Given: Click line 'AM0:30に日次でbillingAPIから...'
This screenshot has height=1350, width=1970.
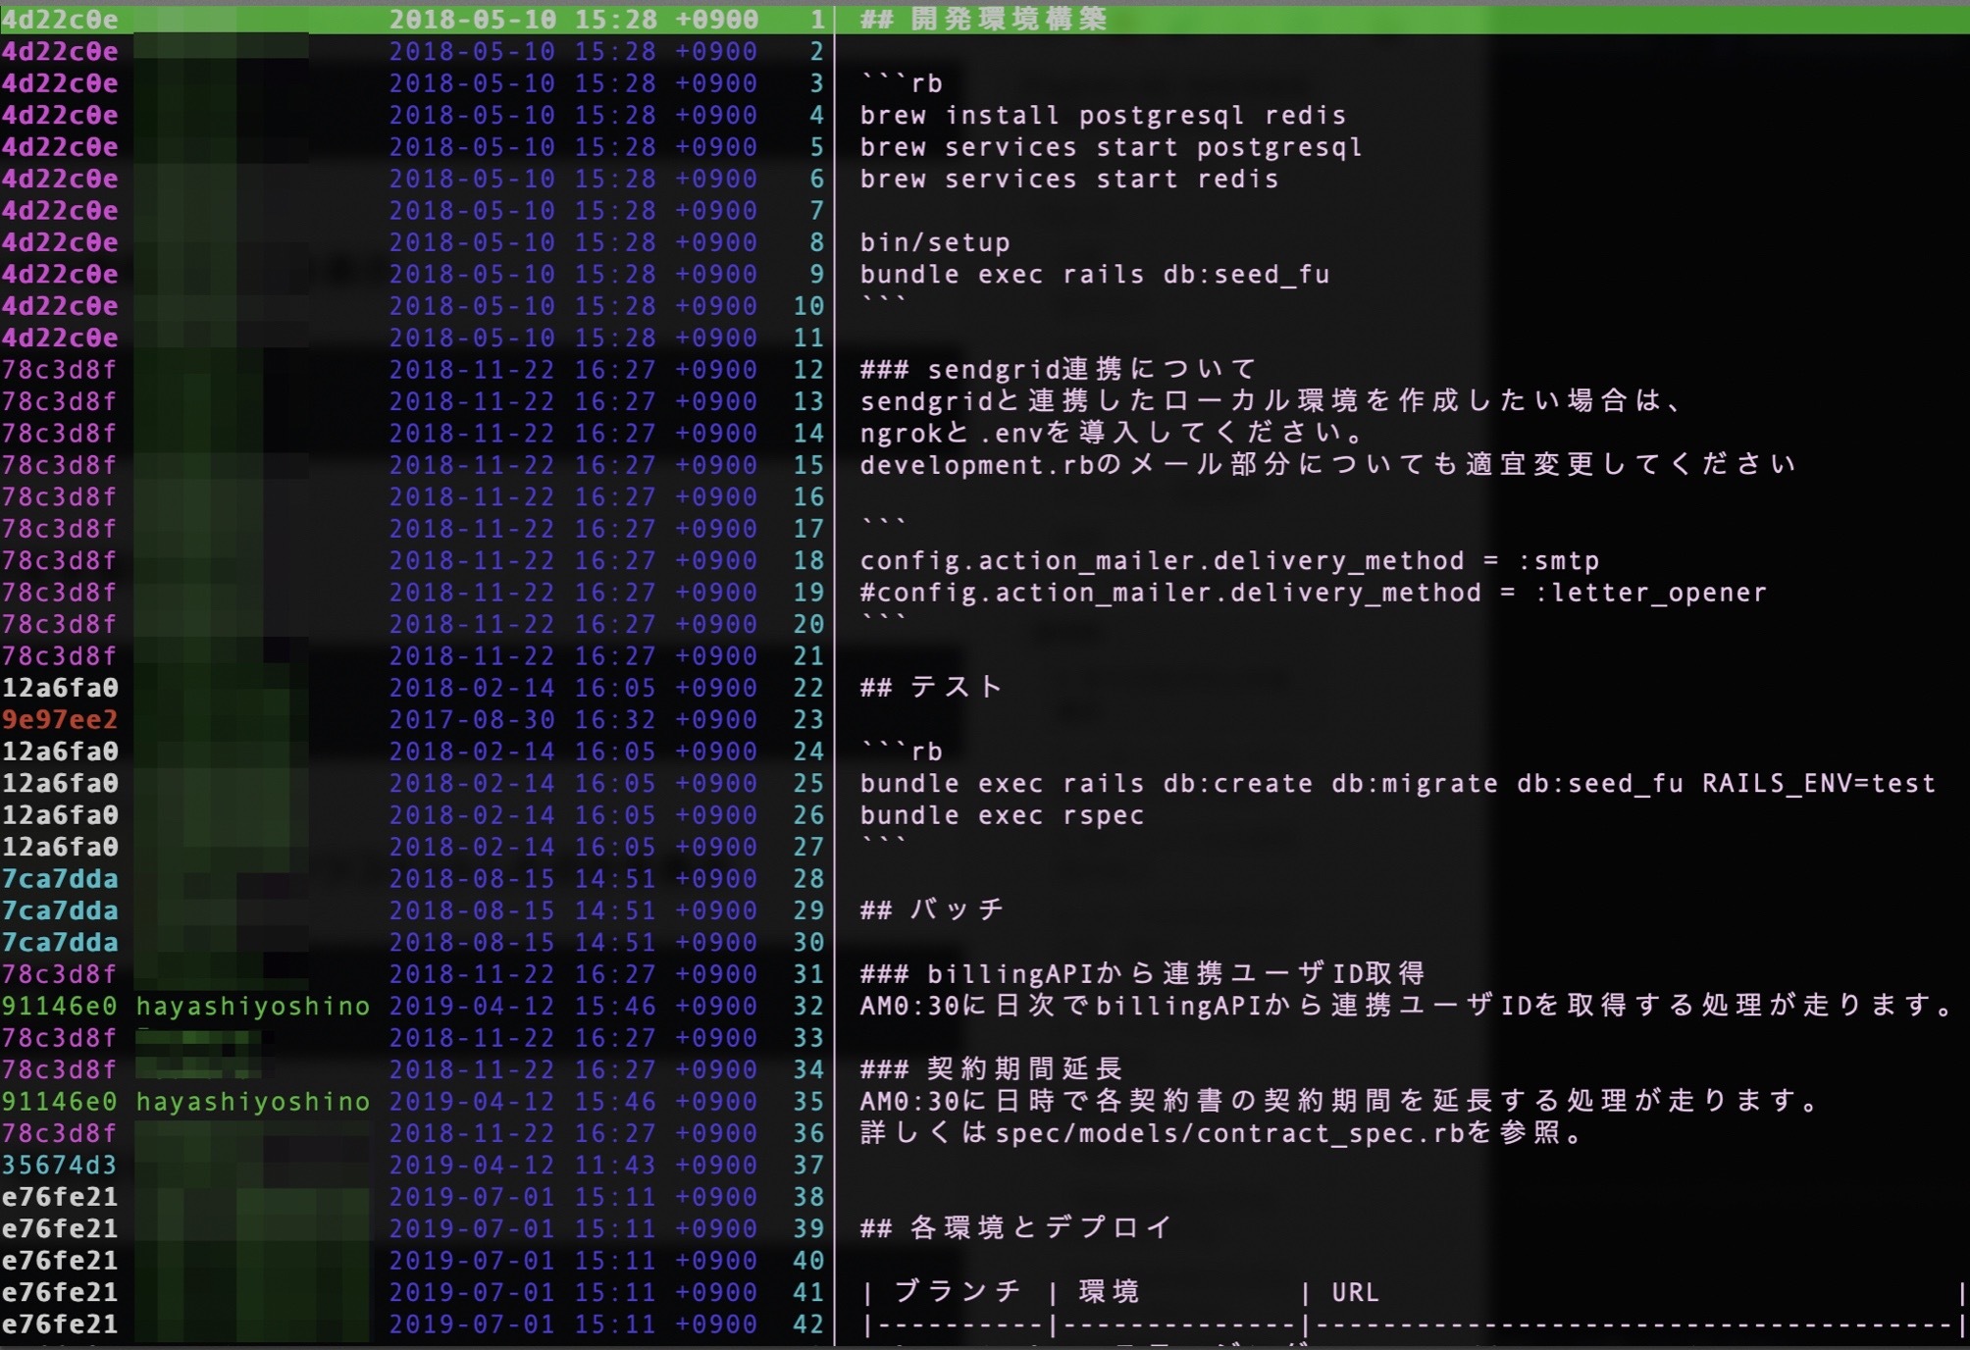Looking at the screenshot, I should (x=1408, y=1006).
